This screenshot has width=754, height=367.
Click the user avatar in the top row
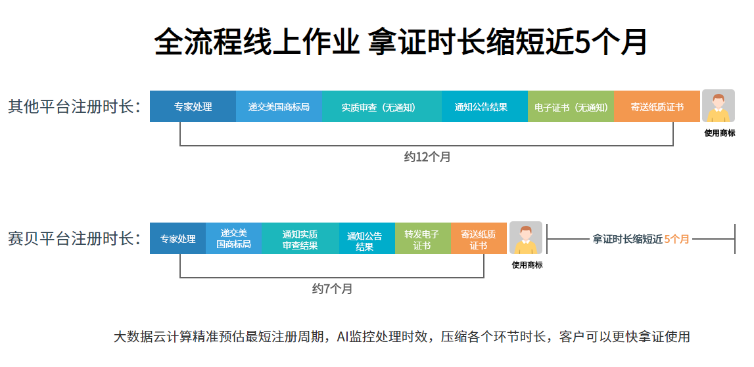tap(718, 106)
